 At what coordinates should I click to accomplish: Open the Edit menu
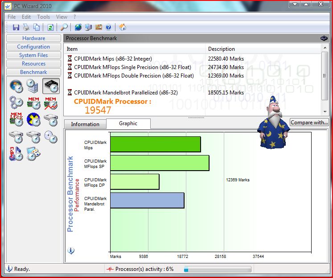tap(26, 17)
